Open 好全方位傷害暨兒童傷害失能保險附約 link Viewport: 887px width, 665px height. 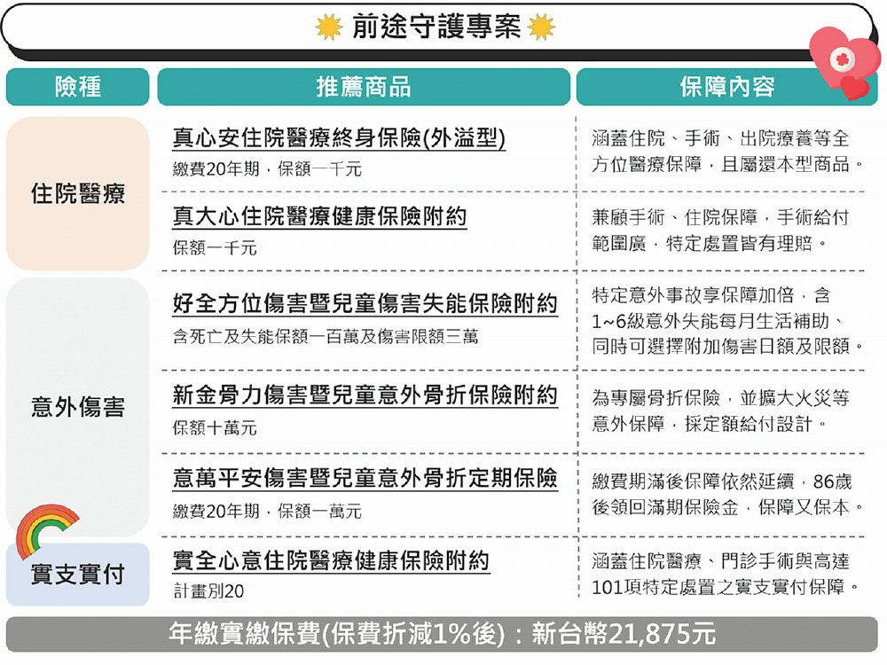coord(365,303)
